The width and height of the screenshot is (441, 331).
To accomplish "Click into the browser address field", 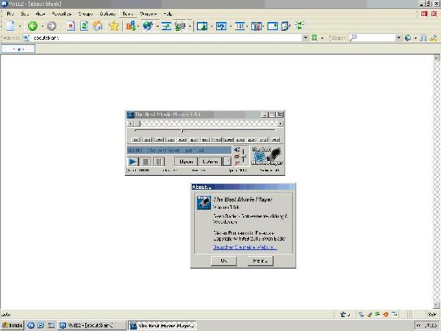I will 166,38.
